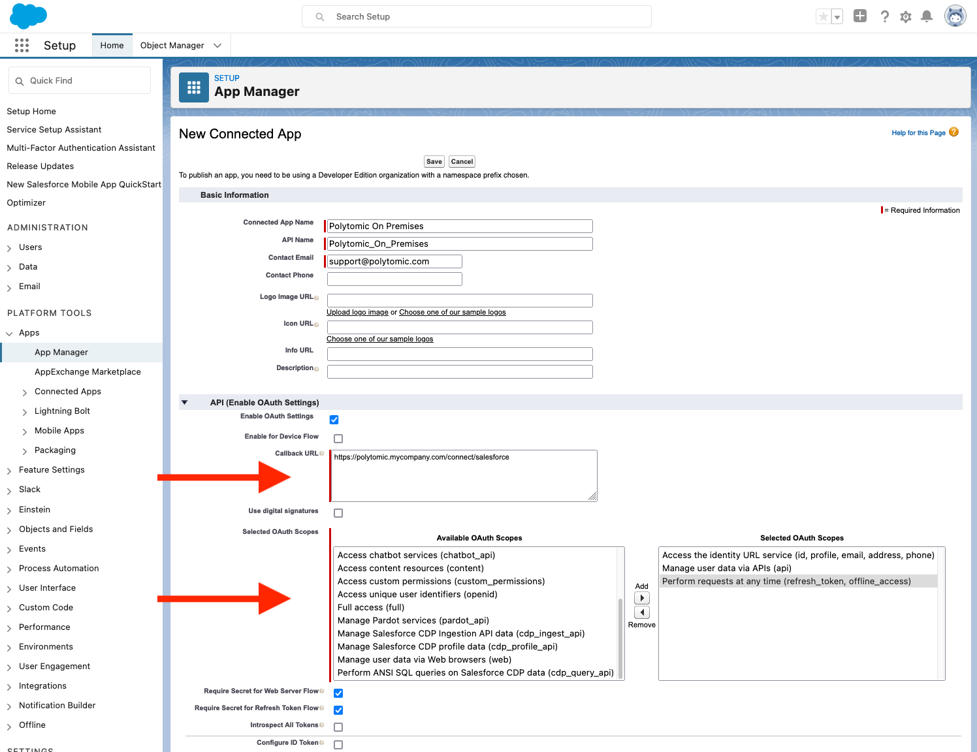This screenshot has height=752, width=977.
Task: Click the Require Secret for Web Server Flow help icon
Action: pyautogui.click(x=321, y=691)
